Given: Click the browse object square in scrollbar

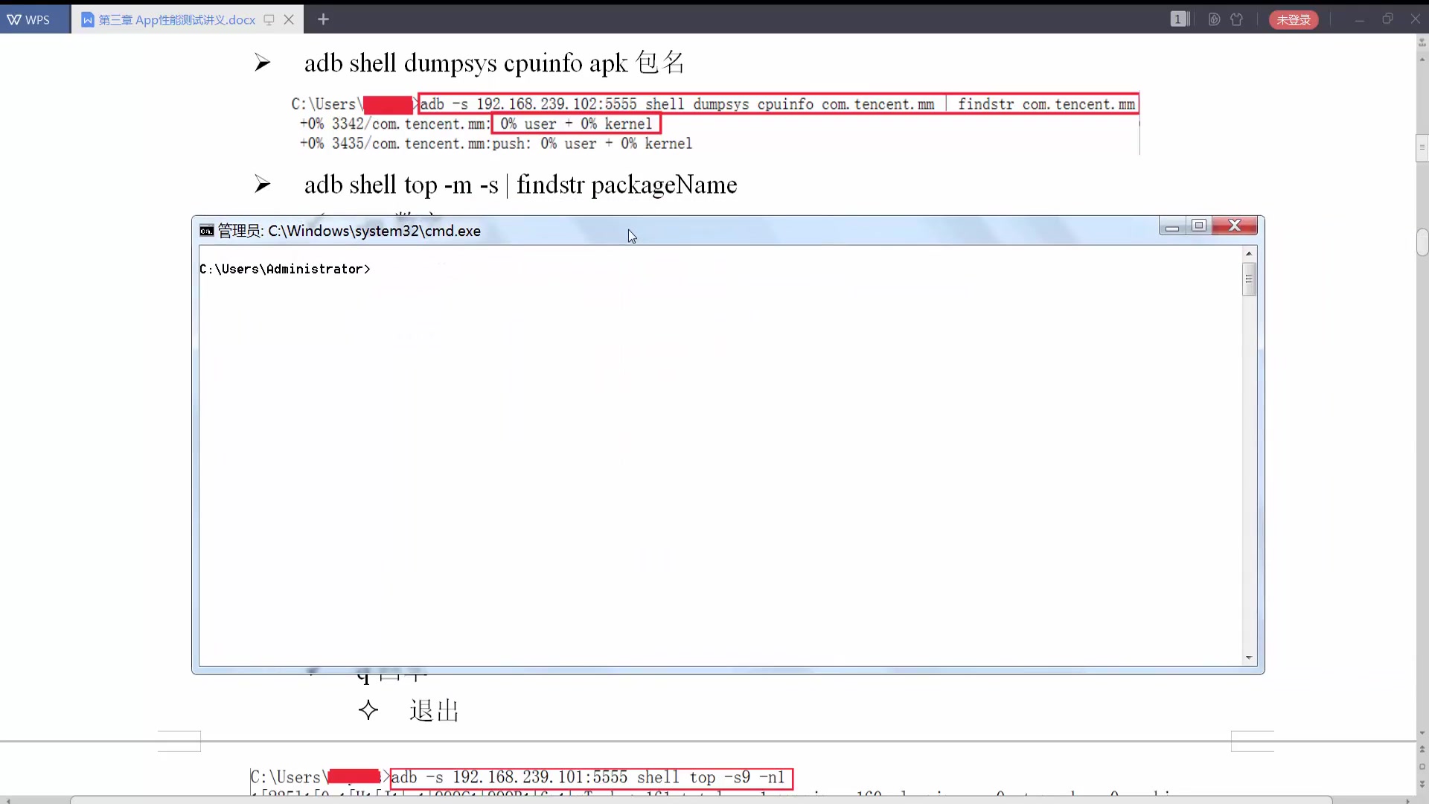Looking at the screenshot, I should click(1422, 767).
